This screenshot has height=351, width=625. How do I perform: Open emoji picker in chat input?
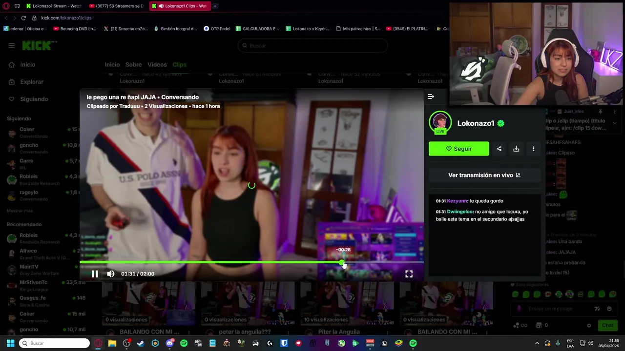click(609, 309)
